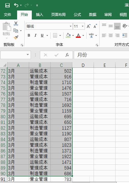This screenshot has width=129, height=183.
Task: Click the wén phonetic guide icon
Action: point(91,35)
